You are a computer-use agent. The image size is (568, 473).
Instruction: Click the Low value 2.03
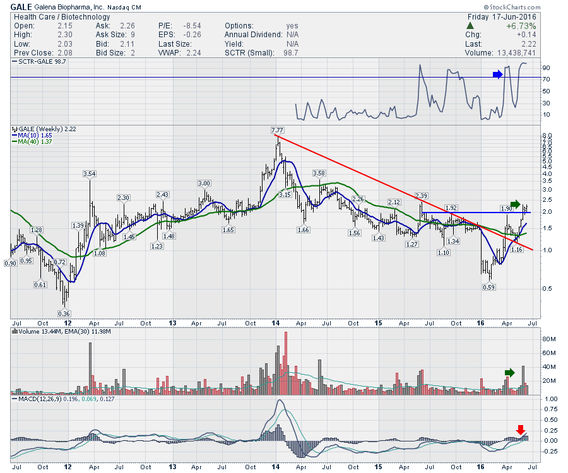tap(65, 44)
